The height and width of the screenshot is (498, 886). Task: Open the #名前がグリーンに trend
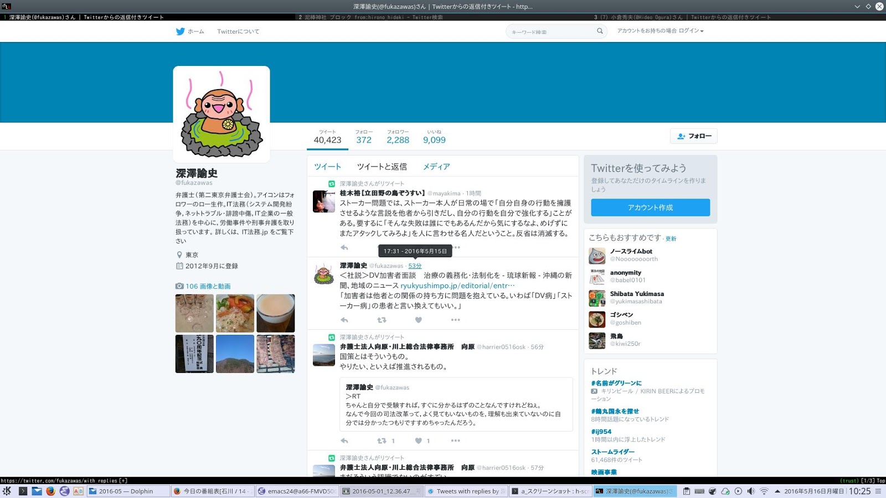(616, 383)
